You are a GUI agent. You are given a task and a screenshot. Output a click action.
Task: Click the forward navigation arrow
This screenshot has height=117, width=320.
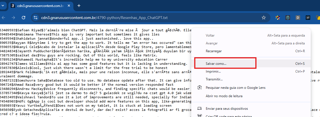13,18
